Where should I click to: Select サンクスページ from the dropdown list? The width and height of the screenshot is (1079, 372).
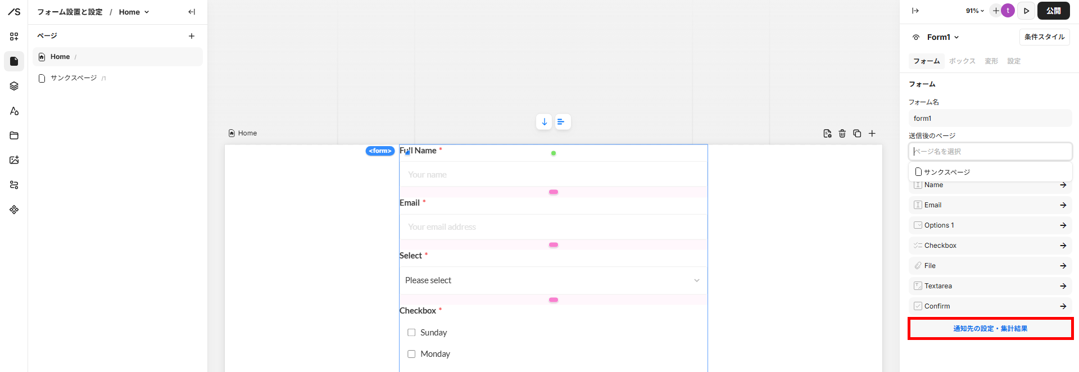tap(990, 172)
